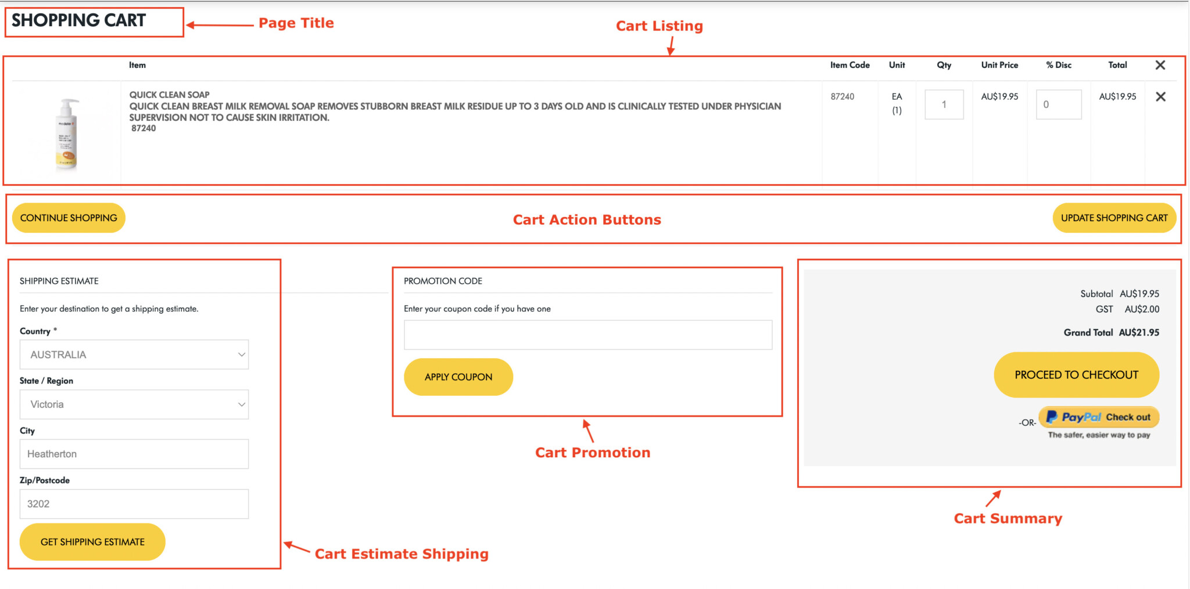Select the PayPal Check out option
This screenshot has width=1190, height=589.
point(1099,417)
